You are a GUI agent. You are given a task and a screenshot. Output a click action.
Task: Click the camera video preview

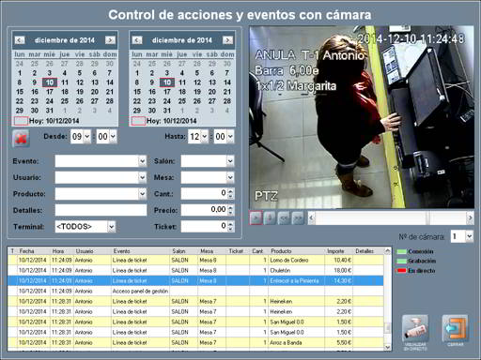[362, 117]
